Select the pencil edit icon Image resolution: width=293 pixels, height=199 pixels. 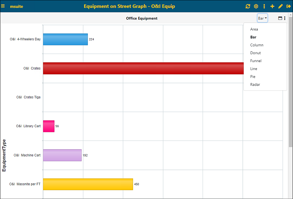280,6
